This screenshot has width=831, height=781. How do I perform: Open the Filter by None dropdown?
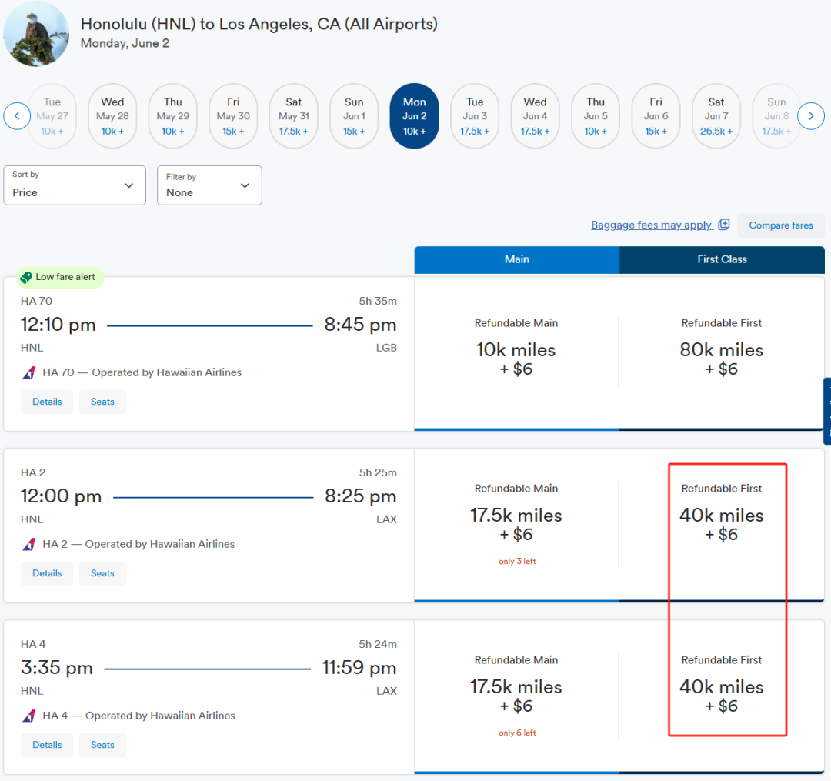[x=209, y=185]
